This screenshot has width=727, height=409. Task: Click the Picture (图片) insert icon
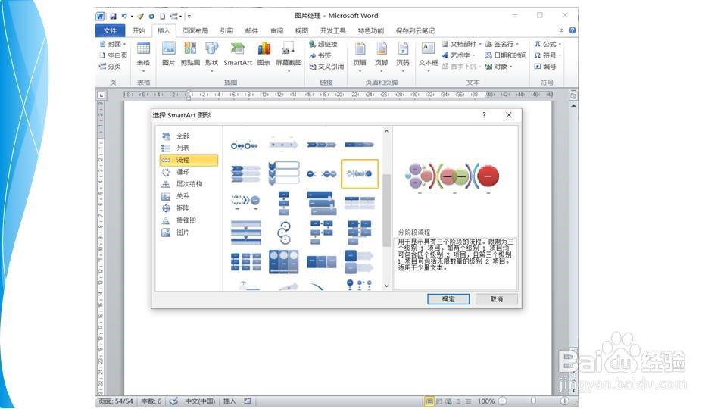(x=168, y=53)
